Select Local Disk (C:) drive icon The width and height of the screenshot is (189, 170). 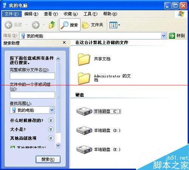[84, 111]
